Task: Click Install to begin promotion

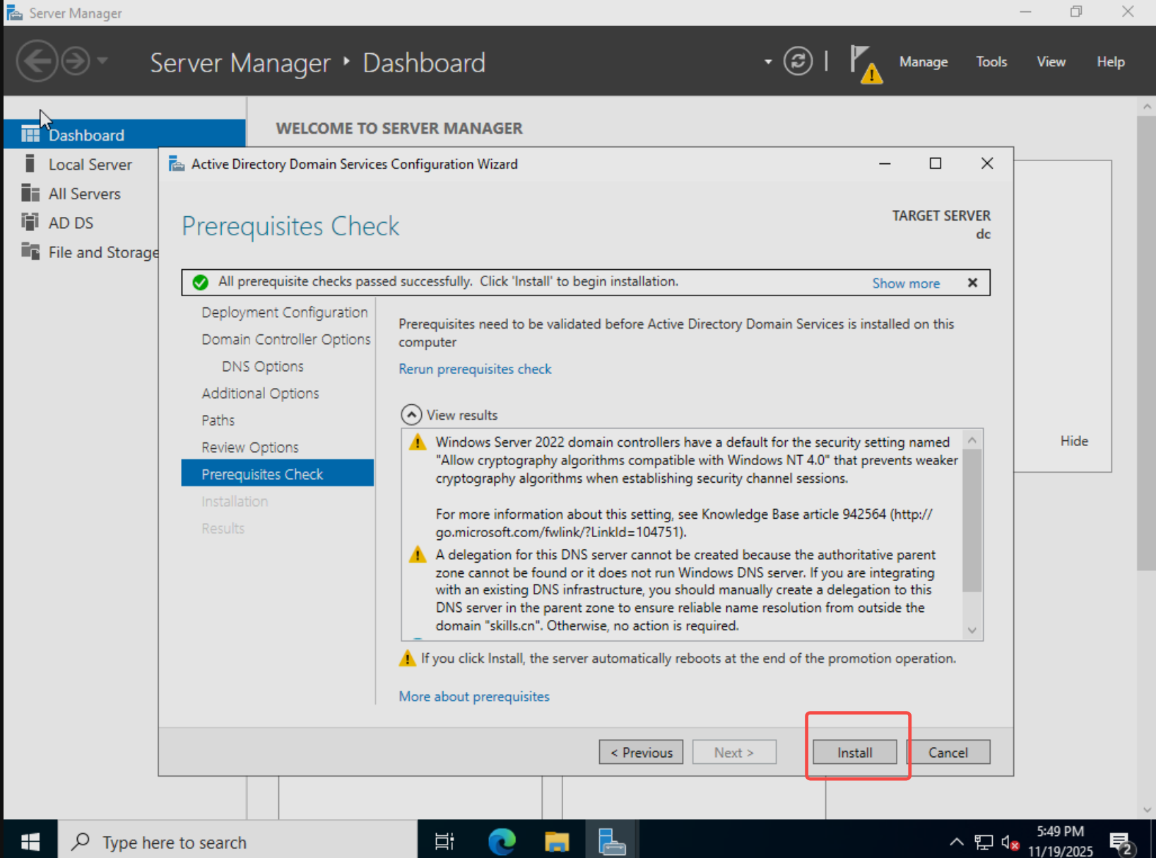Action: point(854,752)
